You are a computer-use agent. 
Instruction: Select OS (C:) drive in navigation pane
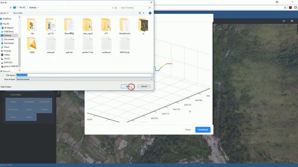[x=7, y=59]
